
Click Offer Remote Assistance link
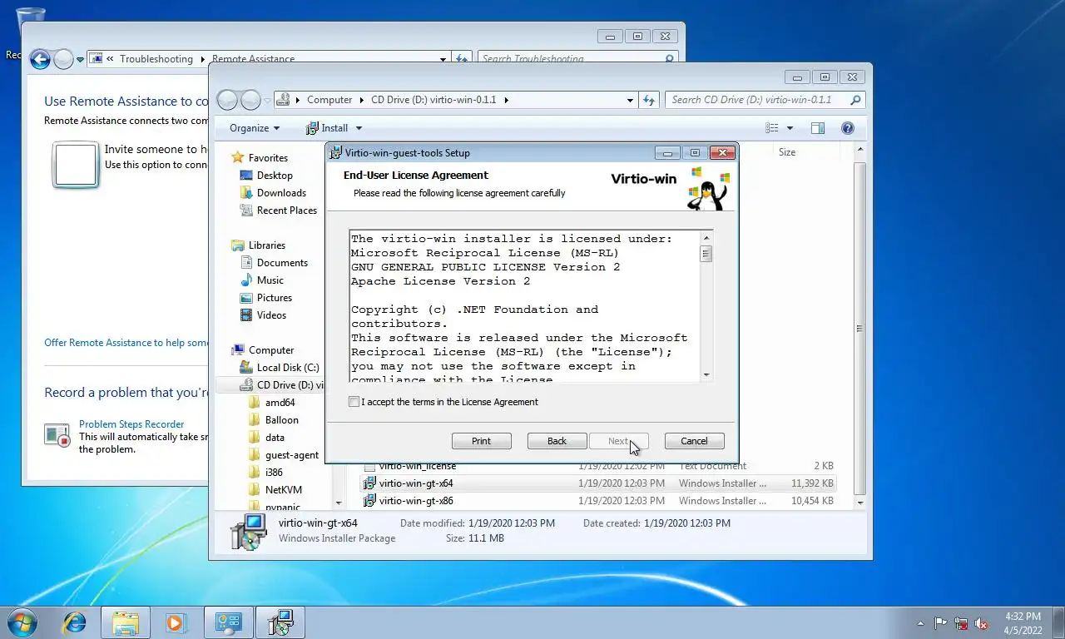(126, 343)
